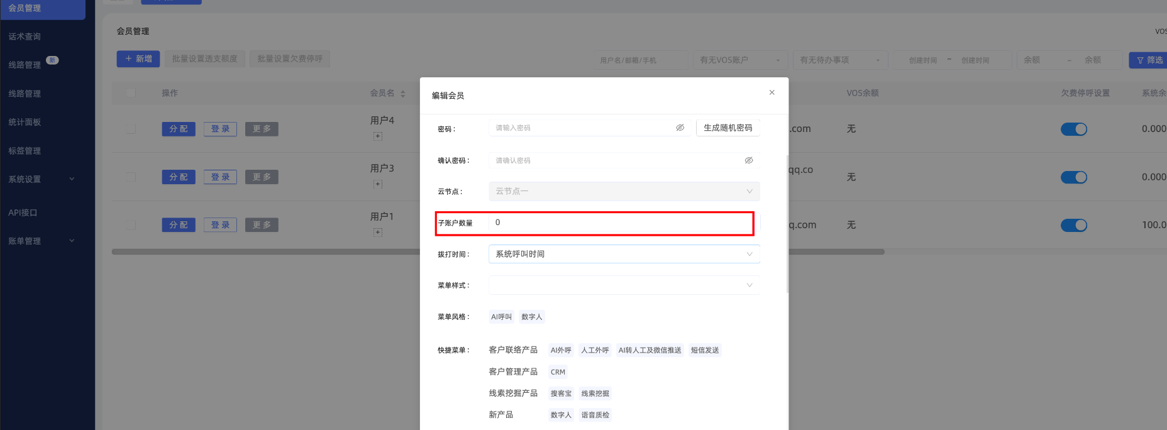This screenshot has width=1167, height=430.
Task: Expand row details for 用户4
Action: click(x=378, y=136)
